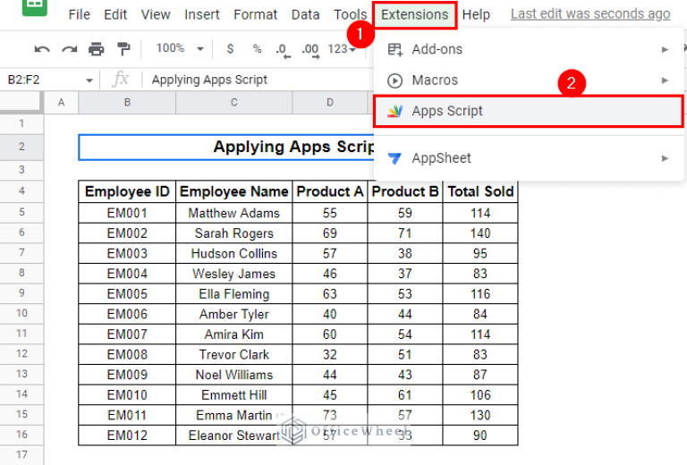Select the cell 'EM007'
This screenshot has width=687, height=465.
point(127,334)
